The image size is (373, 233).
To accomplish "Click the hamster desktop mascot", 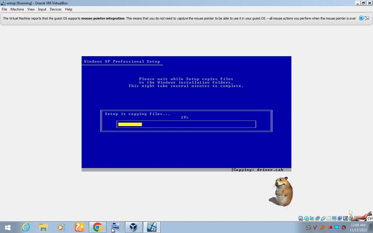I will [x=281, y=191].
